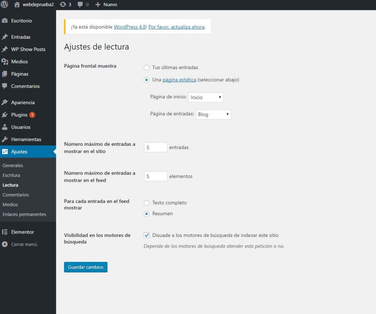Click the plus icon beside Nuevo
This screenshot has width=376, height=314.
point(98,4)
